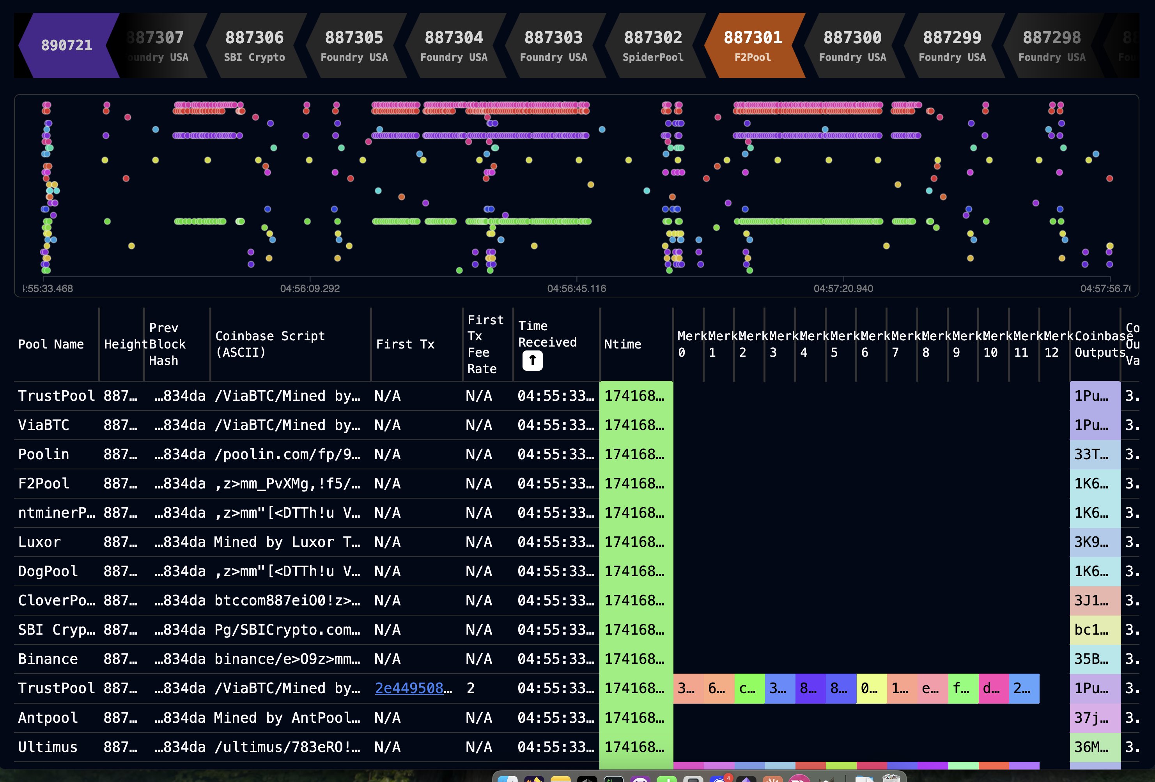Select the highlighted 887301 F2Pool block

pos(753,45)
